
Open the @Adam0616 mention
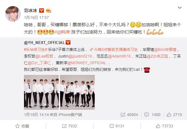tap(119, 56)
